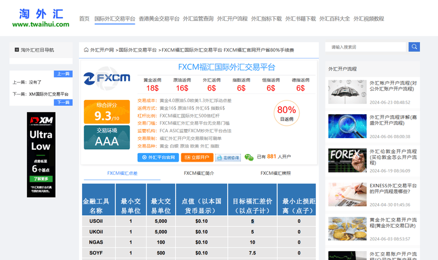Click the 在线咨询 button

(228, 158)
